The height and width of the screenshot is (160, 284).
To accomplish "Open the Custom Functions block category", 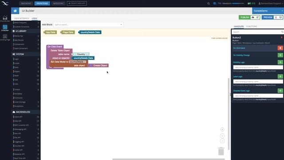I will [26, 27].
